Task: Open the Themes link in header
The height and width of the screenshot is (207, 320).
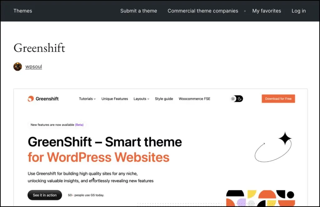Action: click(22, 11)
